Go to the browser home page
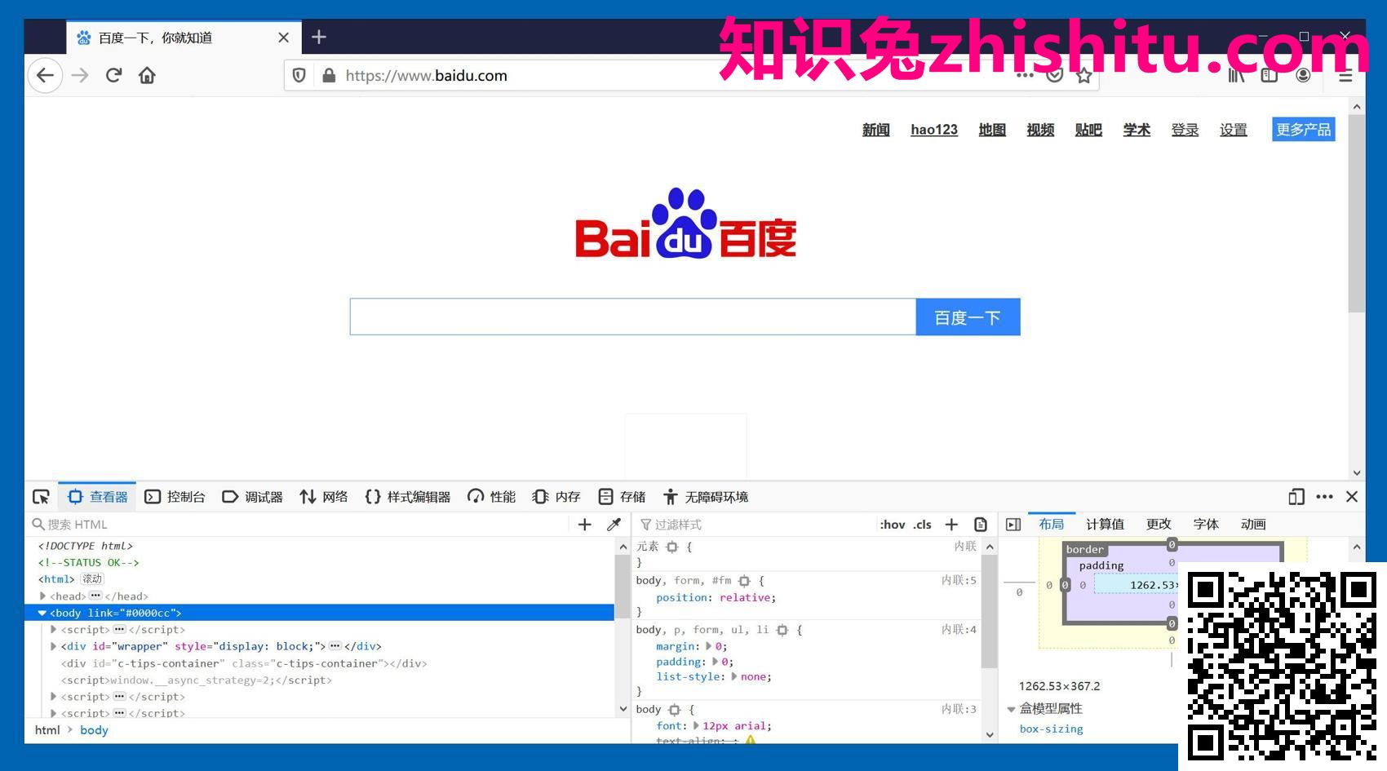This screenshot has height=771, width=1387. pyautogui.click(x=147, y=76)
